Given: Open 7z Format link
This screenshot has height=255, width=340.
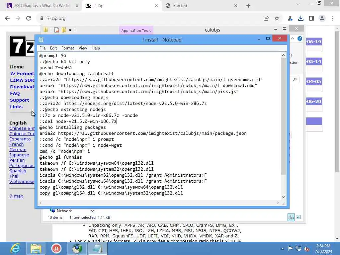Looking at the screenshot, I should click(x=22, y=74).
